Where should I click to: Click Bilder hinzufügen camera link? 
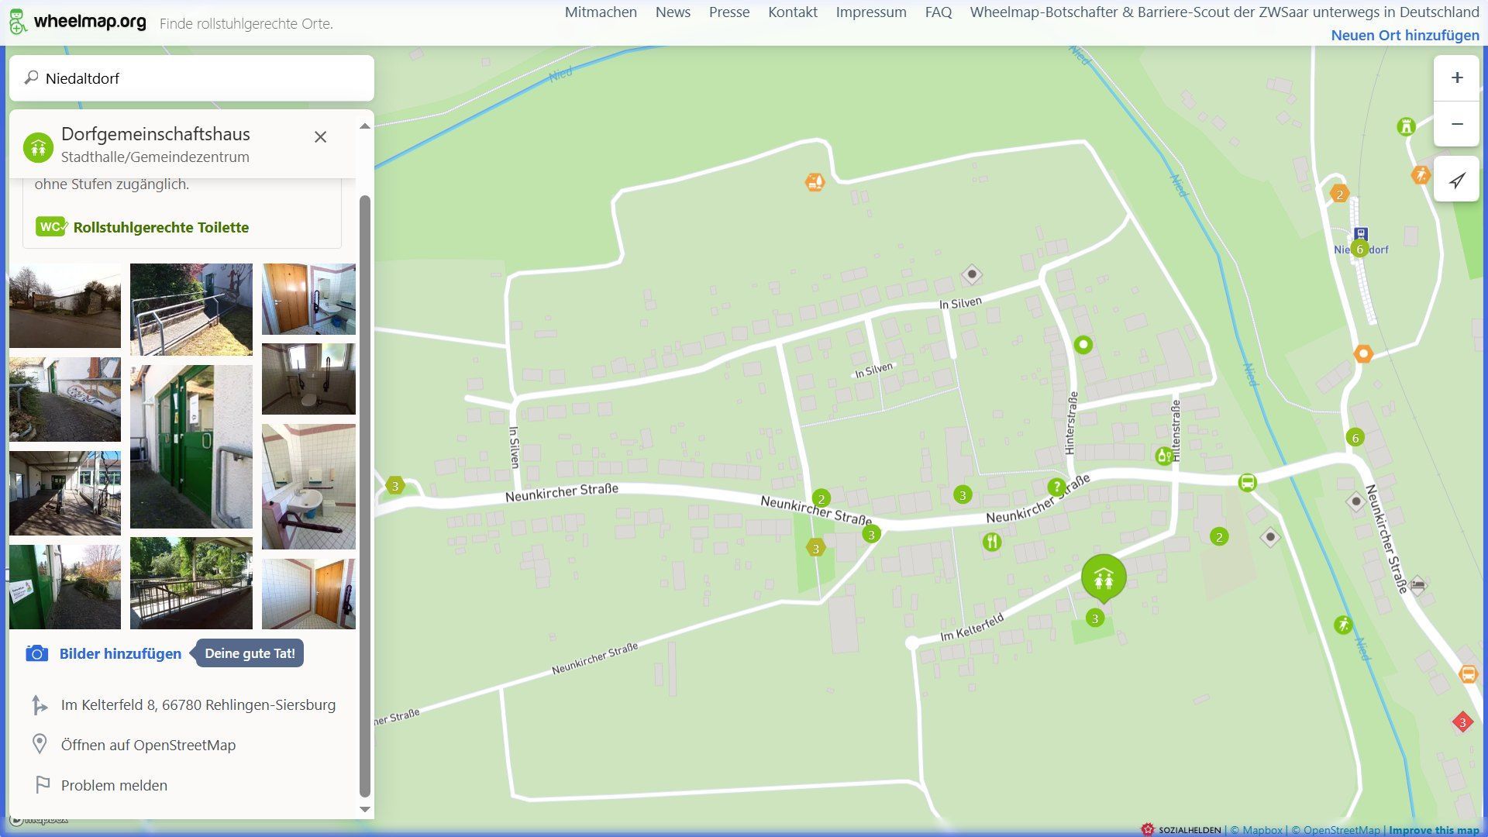coord(120,653)
